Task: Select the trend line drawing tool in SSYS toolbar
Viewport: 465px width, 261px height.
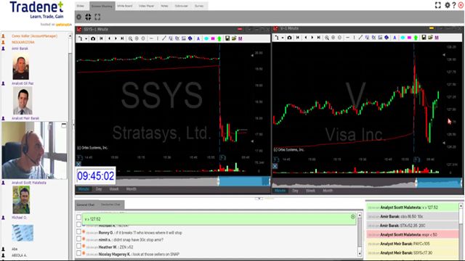Action: coord(164,38)
